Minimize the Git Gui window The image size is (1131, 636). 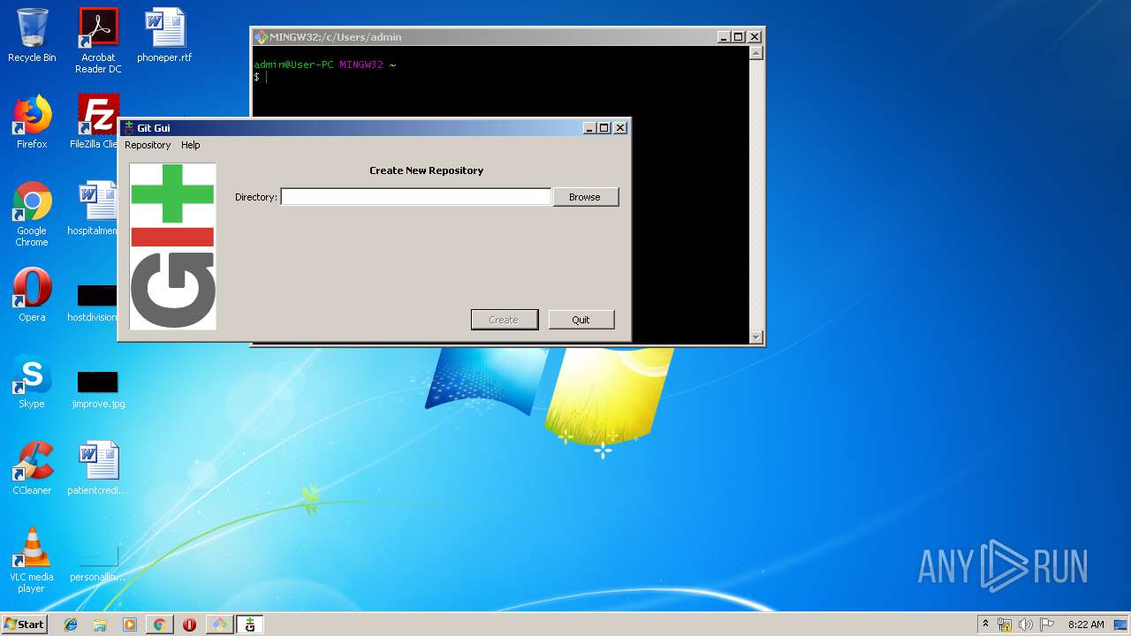pyautogui.click(x=590, y=128)
